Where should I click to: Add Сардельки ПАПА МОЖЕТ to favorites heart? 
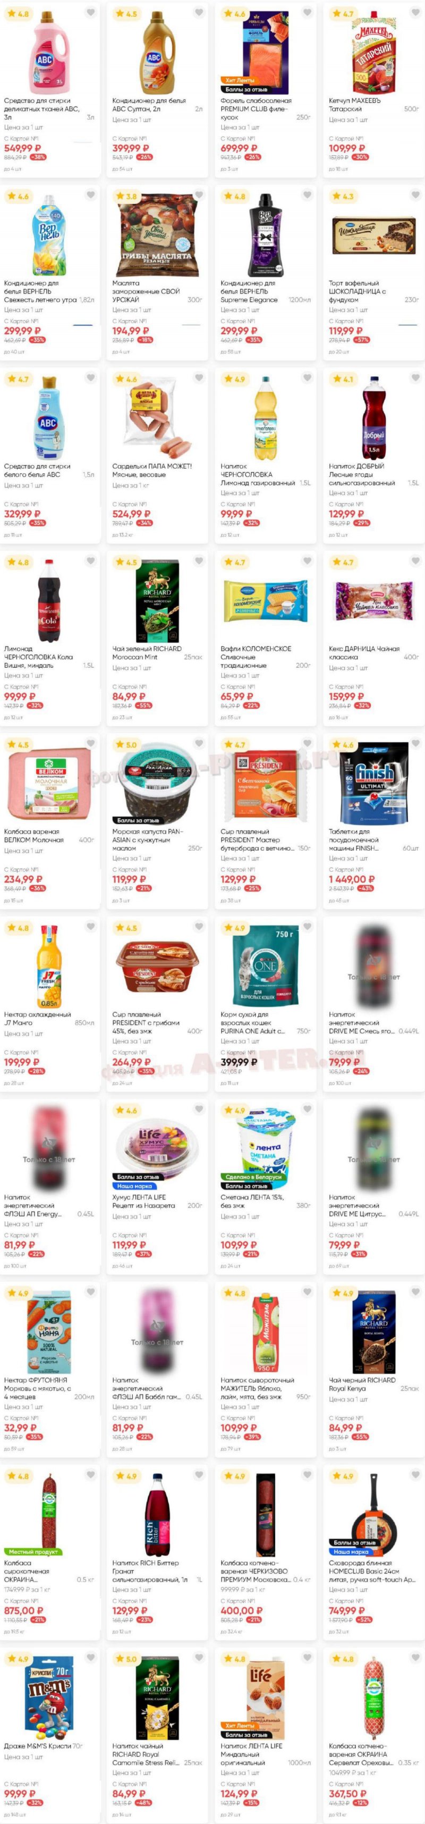(x=199, y=378)
